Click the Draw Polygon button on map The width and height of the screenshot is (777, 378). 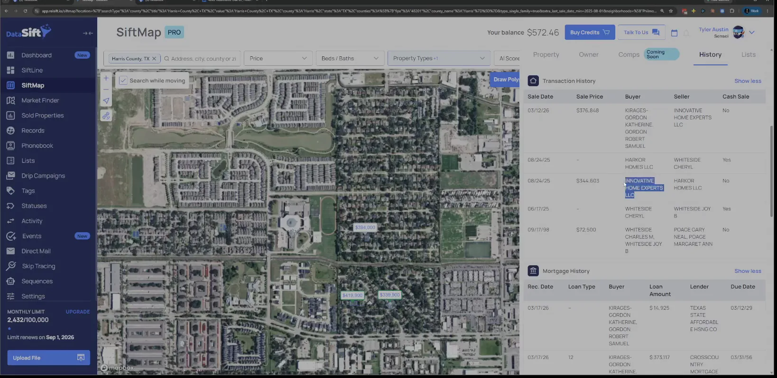click(505, 79)
